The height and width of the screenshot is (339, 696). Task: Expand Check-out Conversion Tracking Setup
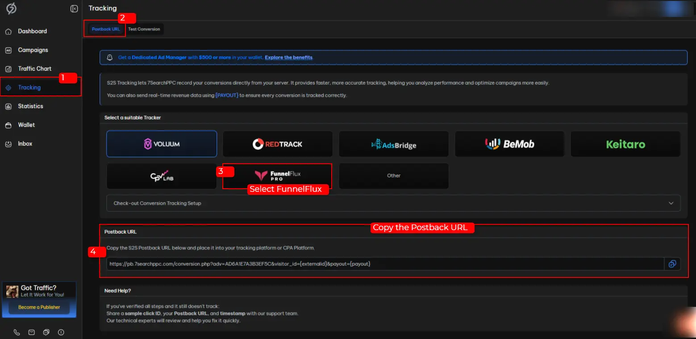click(x=394, y=203)
